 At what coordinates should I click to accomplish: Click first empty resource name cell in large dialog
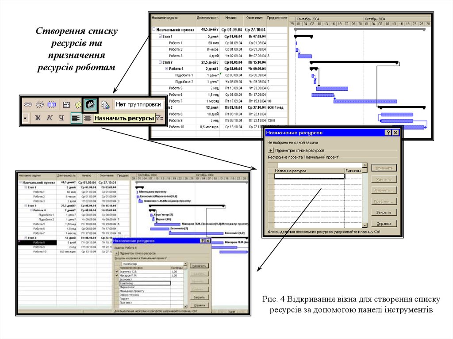pyautogui.click(x=309, y=176)
